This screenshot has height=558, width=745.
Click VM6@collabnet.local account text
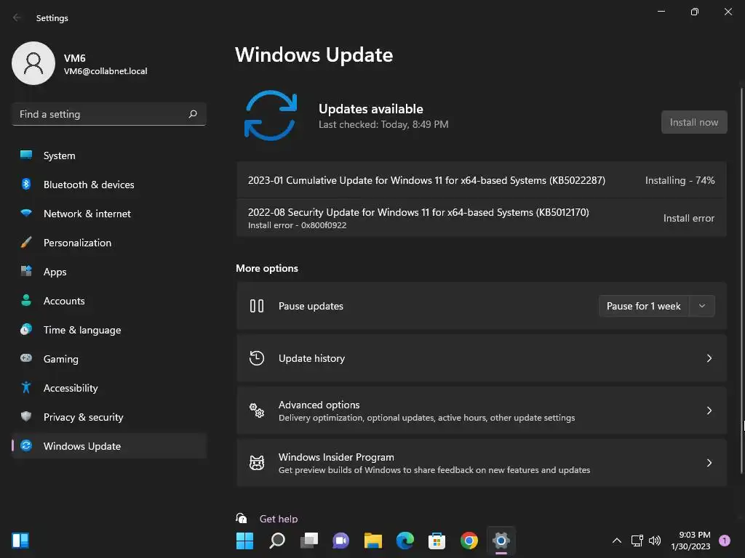coord(105,71)
